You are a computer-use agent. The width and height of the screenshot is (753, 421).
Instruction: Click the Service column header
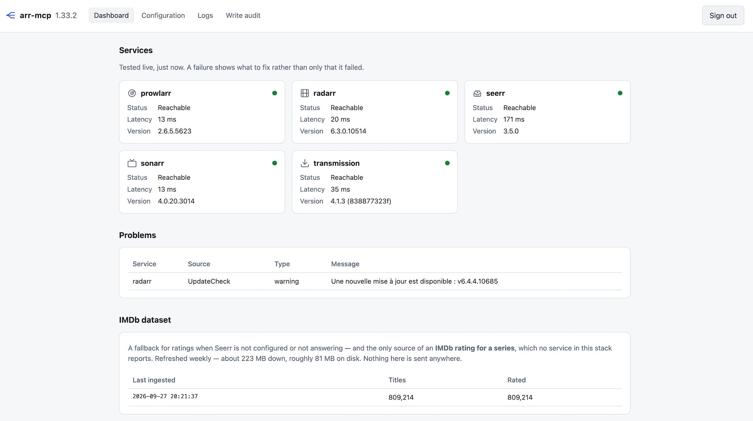145,264
